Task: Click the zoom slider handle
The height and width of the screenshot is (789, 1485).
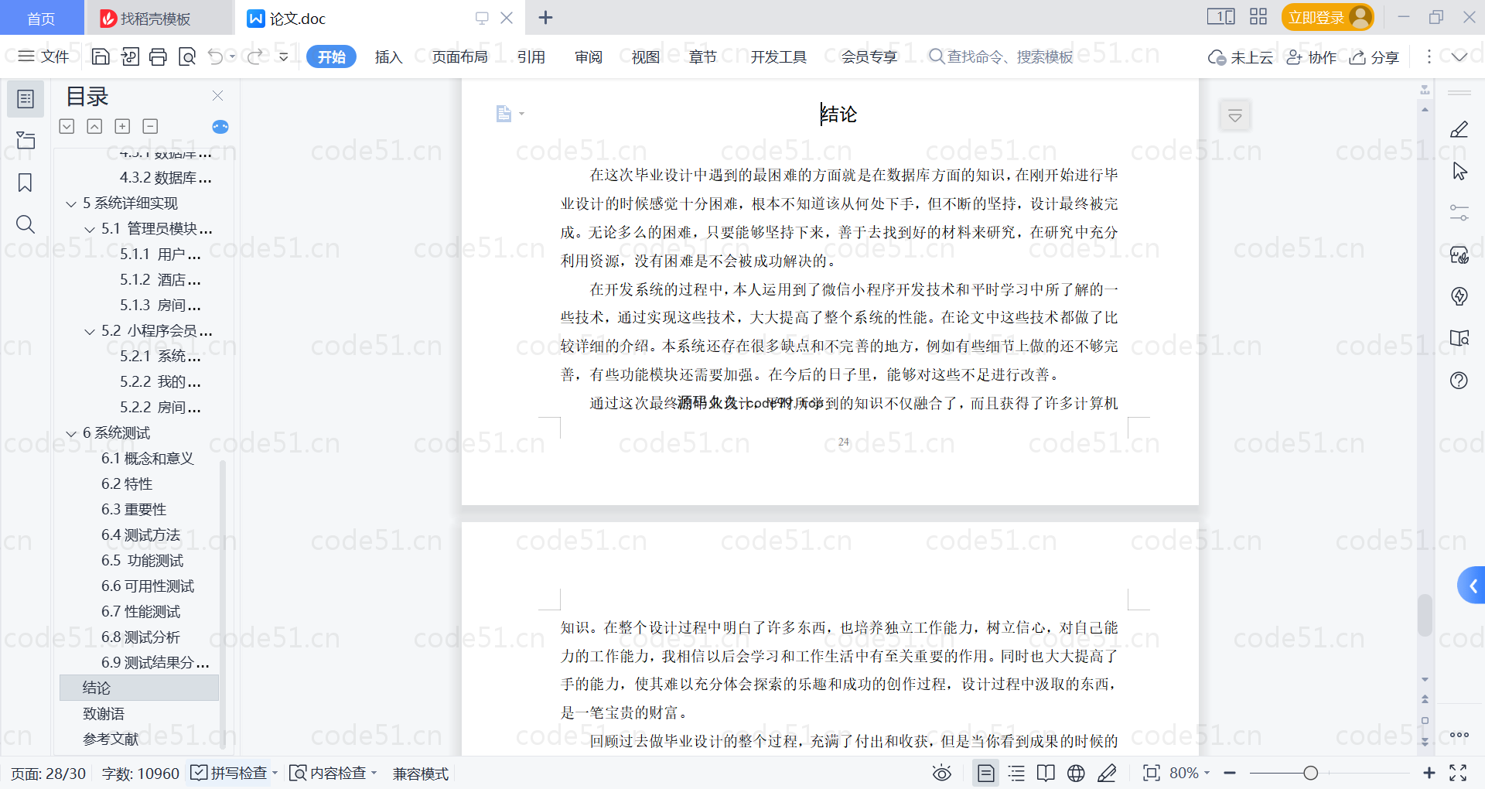Action: pyautogui.click(x=1310, y=773)
